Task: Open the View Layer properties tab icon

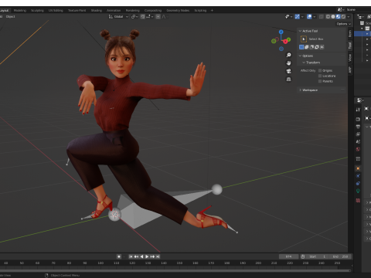Action: (358, 134)
